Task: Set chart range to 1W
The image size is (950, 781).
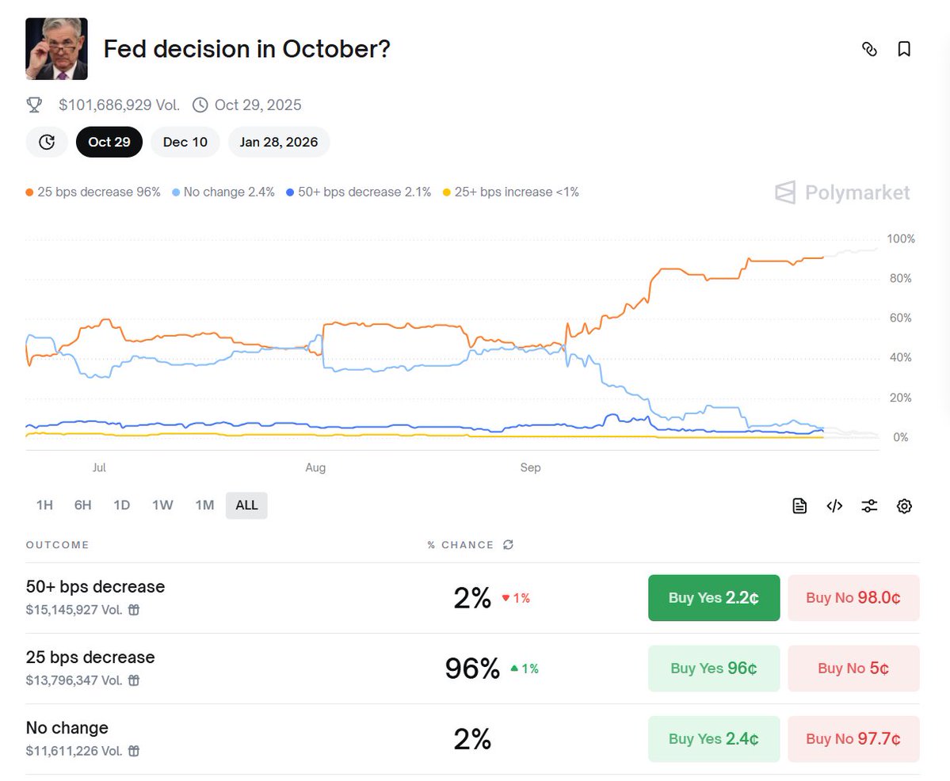Action: 162,505
